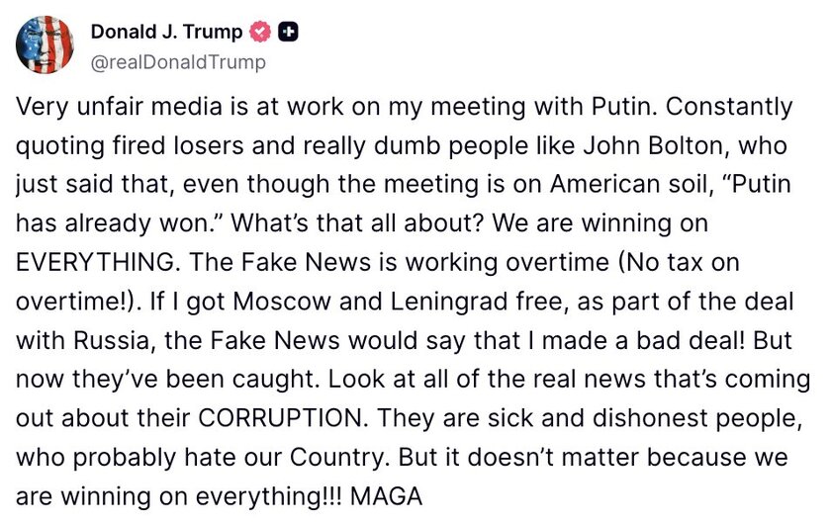This screenshot has height=524, width=831.
Task: Click the phrase American soil
Action: tap(629, 185)
